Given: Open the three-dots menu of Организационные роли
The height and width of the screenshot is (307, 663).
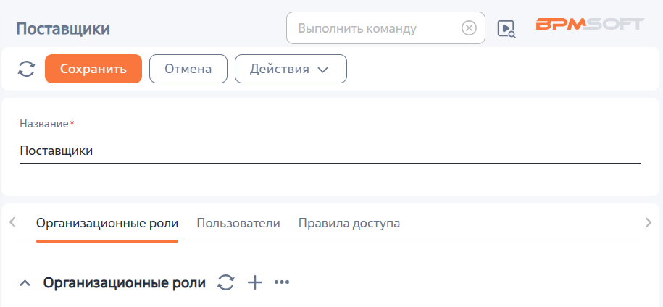Looking at the screenshot, I should tap(282, 282).
